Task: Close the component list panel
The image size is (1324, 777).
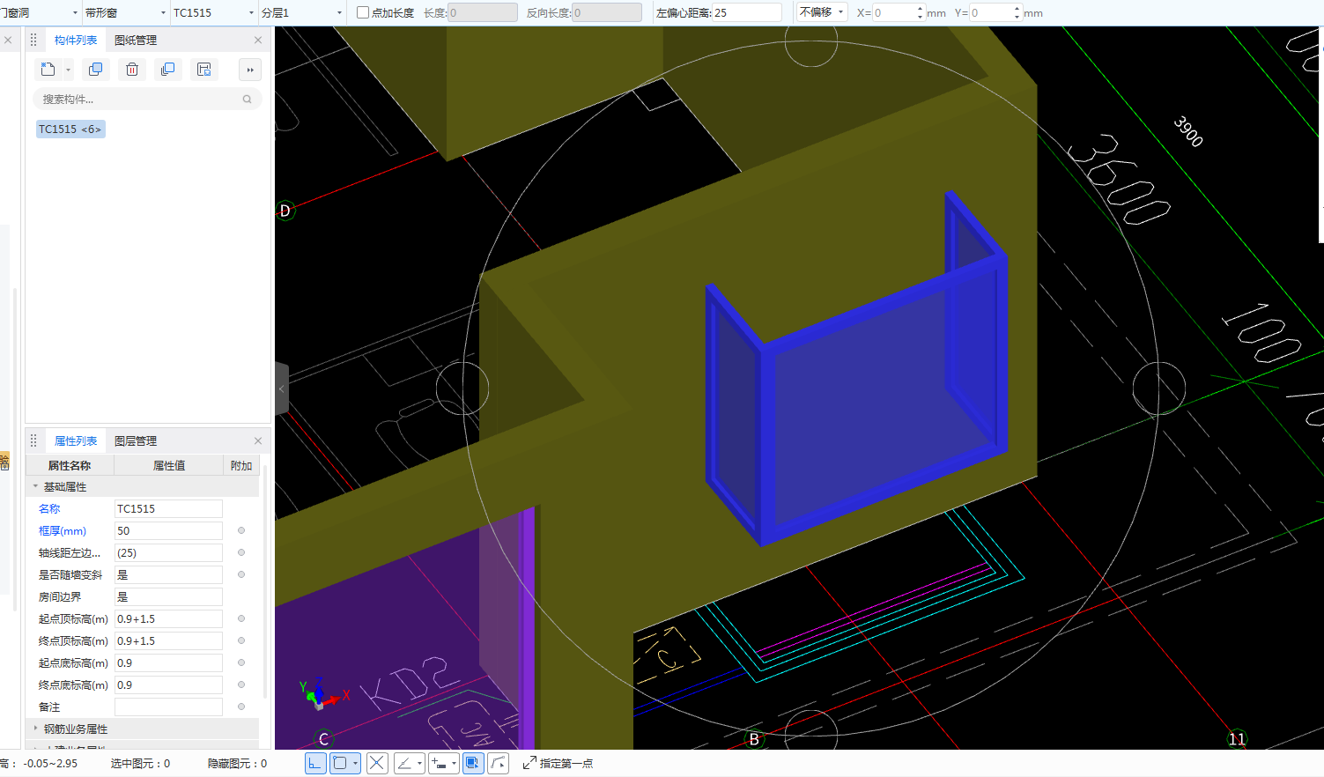Action: pos(258,41)
